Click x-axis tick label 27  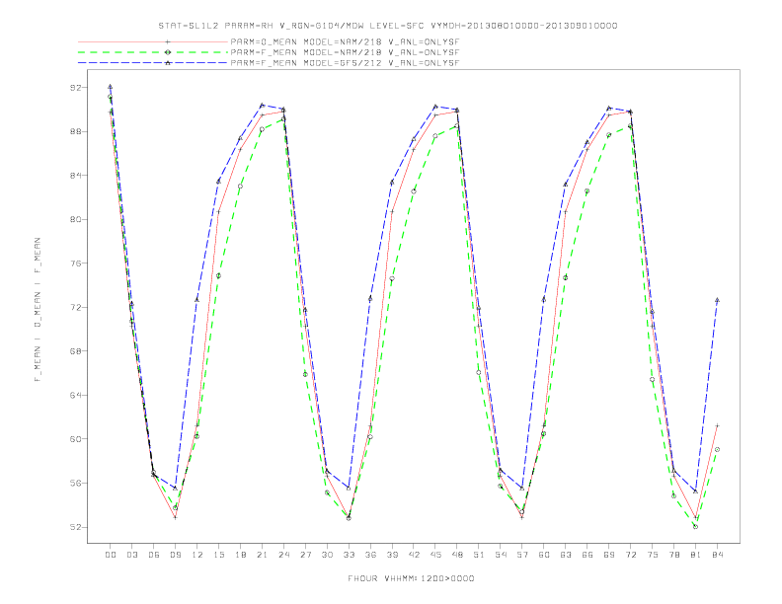305,555
